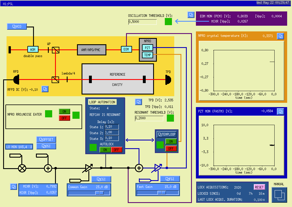Click the first summing junction after the mixer
Image resolution: width=292 pixels, height=207 pixels.
48,168
